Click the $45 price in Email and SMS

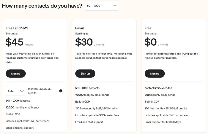[x=15, y=42]
